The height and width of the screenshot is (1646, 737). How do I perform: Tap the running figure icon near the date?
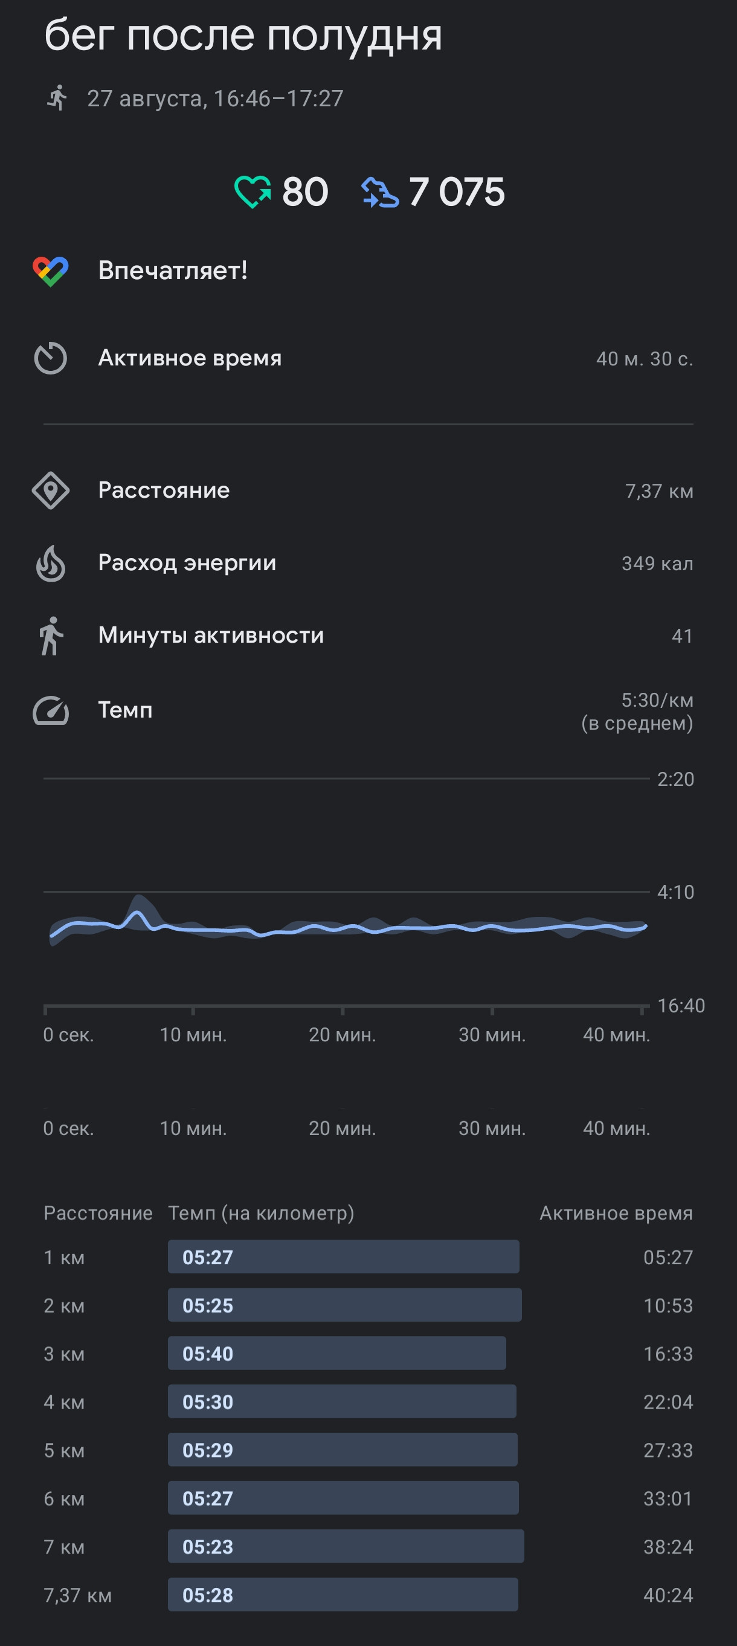pos(57,98)
